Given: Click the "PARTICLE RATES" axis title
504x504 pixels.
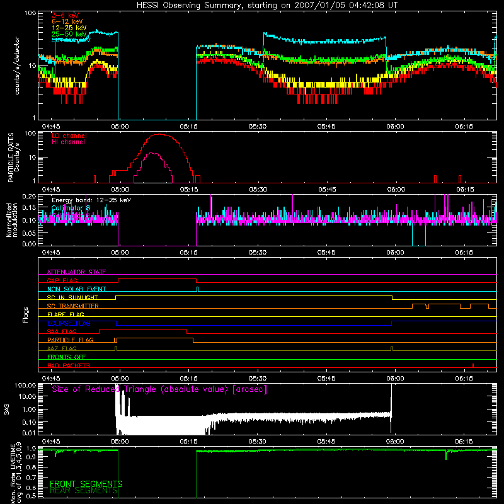Looking at the screenshot, I should tap(11, 157).
